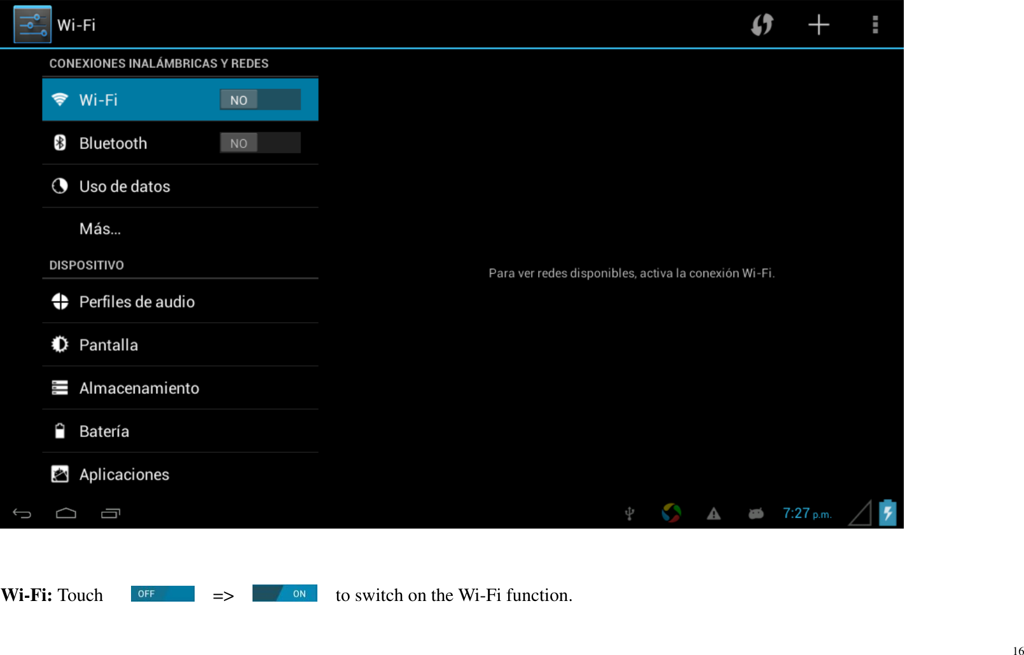Tap the Wi-Fi signal icon
Image resolution: width=1024 pixels, height=655 pixels.
pyautogui.click(x=60, y=100)
